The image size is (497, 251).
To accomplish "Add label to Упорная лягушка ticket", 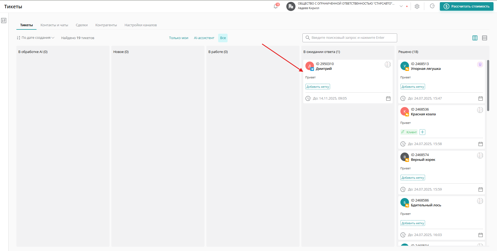I will click(412, 87).
